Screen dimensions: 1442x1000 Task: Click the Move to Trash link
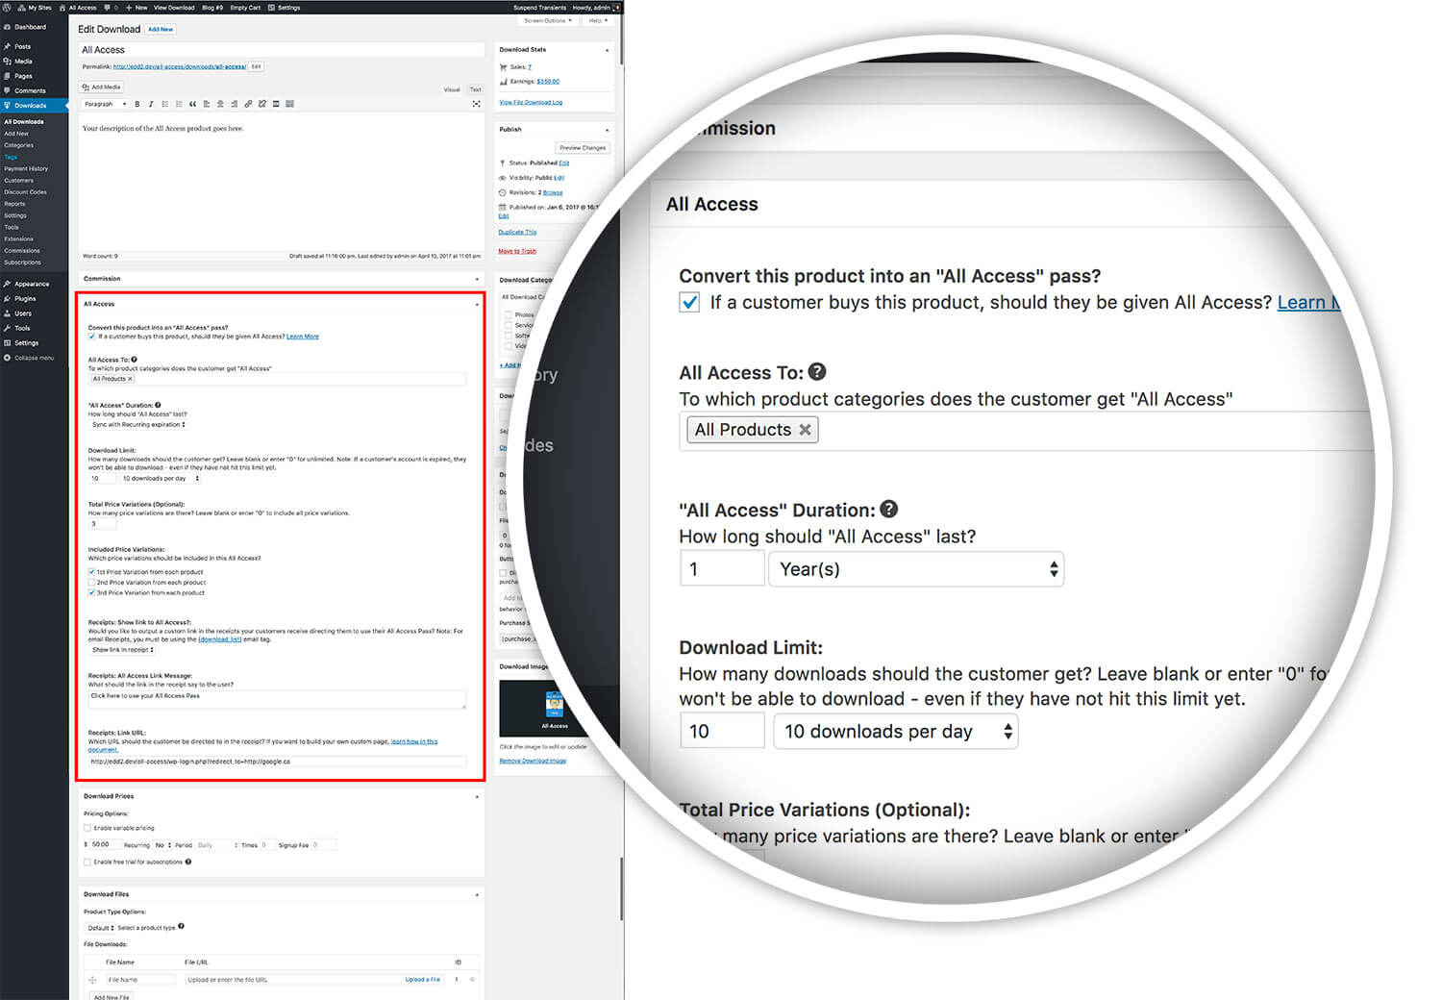(517, 251)
